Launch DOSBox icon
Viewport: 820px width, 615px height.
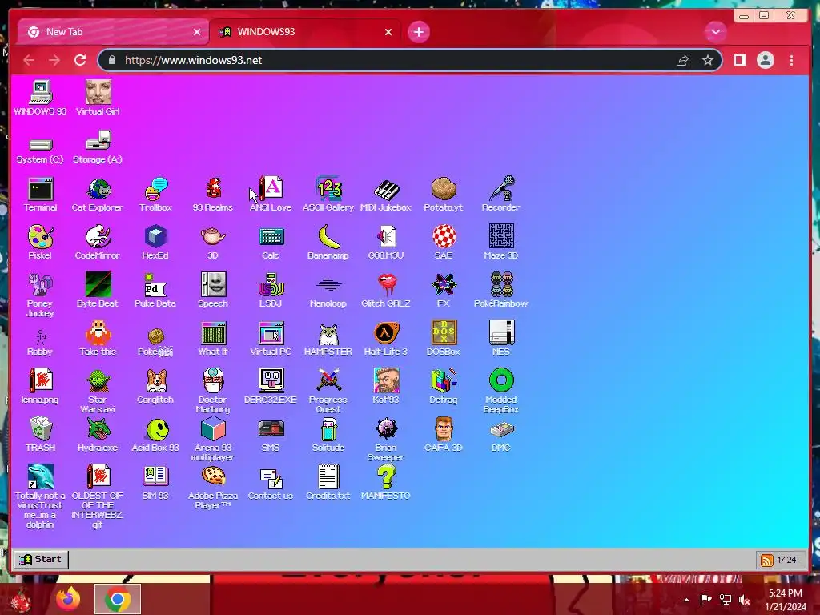coord(444,339)
